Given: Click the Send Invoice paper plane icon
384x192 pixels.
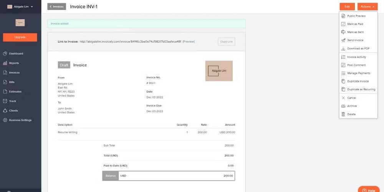Looking at the screenshot, I should tap(343, 40).
